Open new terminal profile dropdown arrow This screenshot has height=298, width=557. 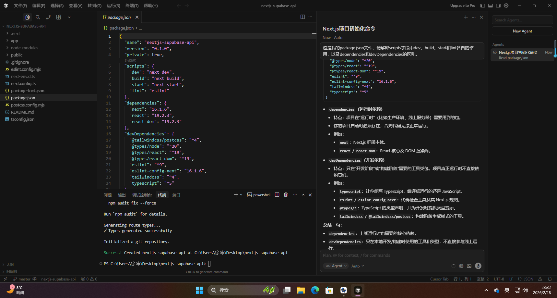241,195
